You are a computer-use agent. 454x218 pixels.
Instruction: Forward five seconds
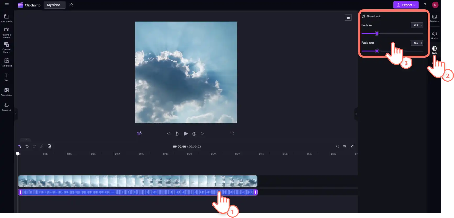[x=194, y=134]
